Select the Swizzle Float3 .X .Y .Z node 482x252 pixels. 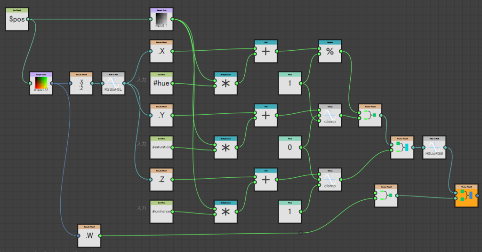click(81, 85)
